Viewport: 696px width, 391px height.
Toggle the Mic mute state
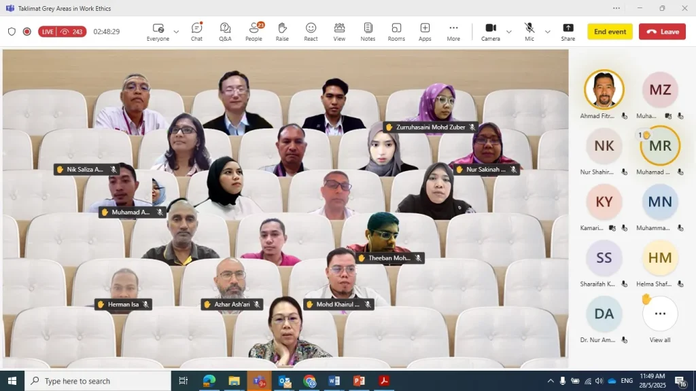529,31
